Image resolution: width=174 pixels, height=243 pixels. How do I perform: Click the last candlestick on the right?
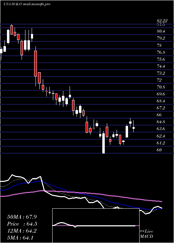(133, 128)
